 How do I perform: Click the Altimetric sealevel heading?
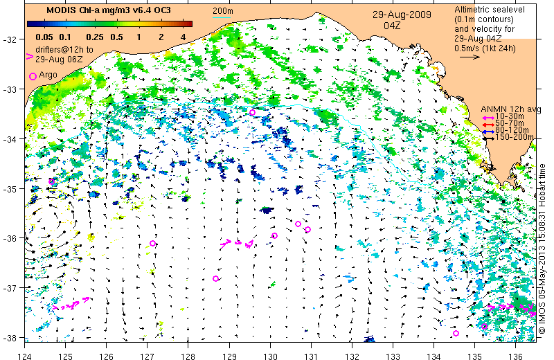coord(490,10)
